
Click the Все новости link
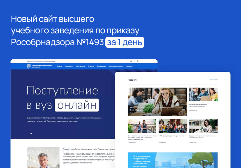[x=214, y=80]
